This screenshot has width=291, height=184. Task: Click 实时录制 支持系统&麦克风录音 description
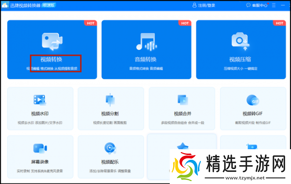pyautogui.click(x=40, y=171)
